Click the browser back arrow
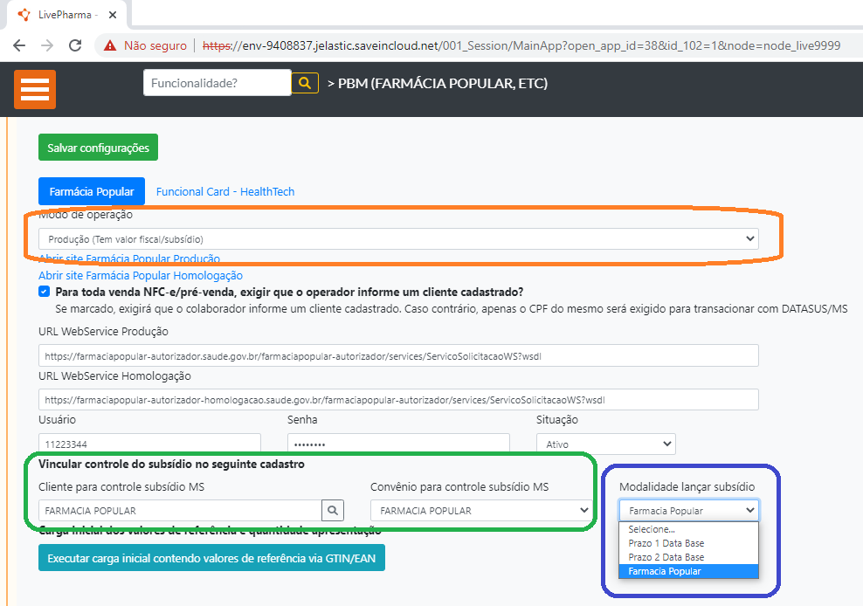This screenshot has width=863, height=606. (19, 45)
